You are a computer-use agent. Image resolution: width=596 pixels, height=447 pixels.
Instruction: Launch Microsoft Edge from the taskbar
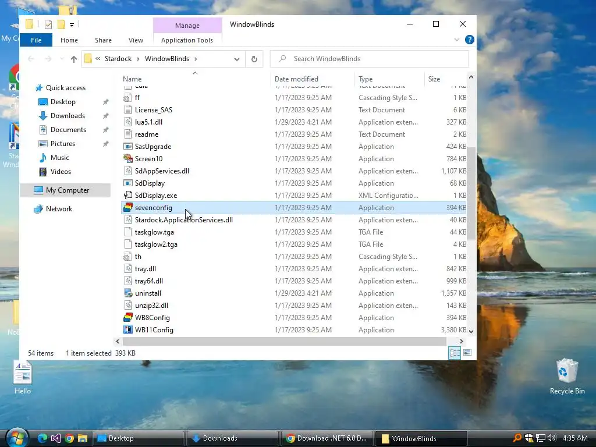(x=42, y=438)
